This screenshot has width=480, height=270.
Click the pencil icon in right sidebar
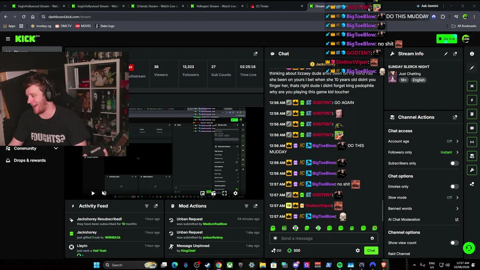tap(472, 68)
